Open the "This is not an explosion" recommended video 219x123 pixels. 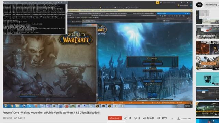208,32
